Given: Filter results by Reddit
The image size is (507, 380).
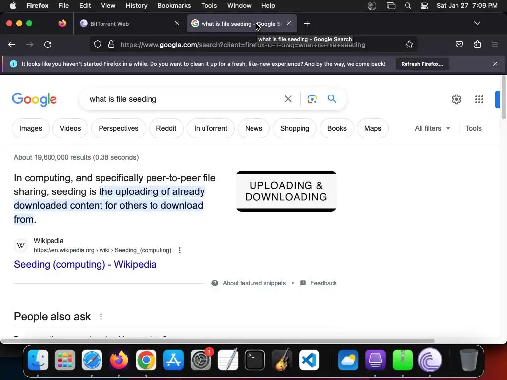Looking at the screenshot, I should coord(166,128).
